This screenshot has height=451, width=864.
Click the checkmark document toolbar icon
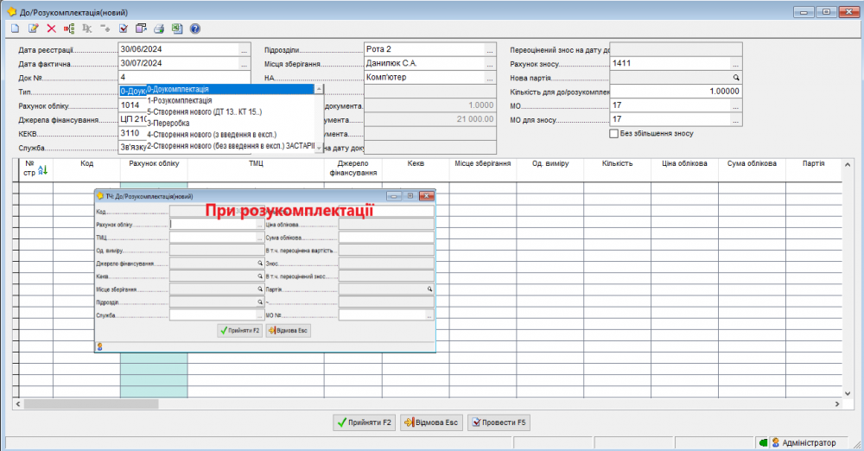click(x=124, y=29)
